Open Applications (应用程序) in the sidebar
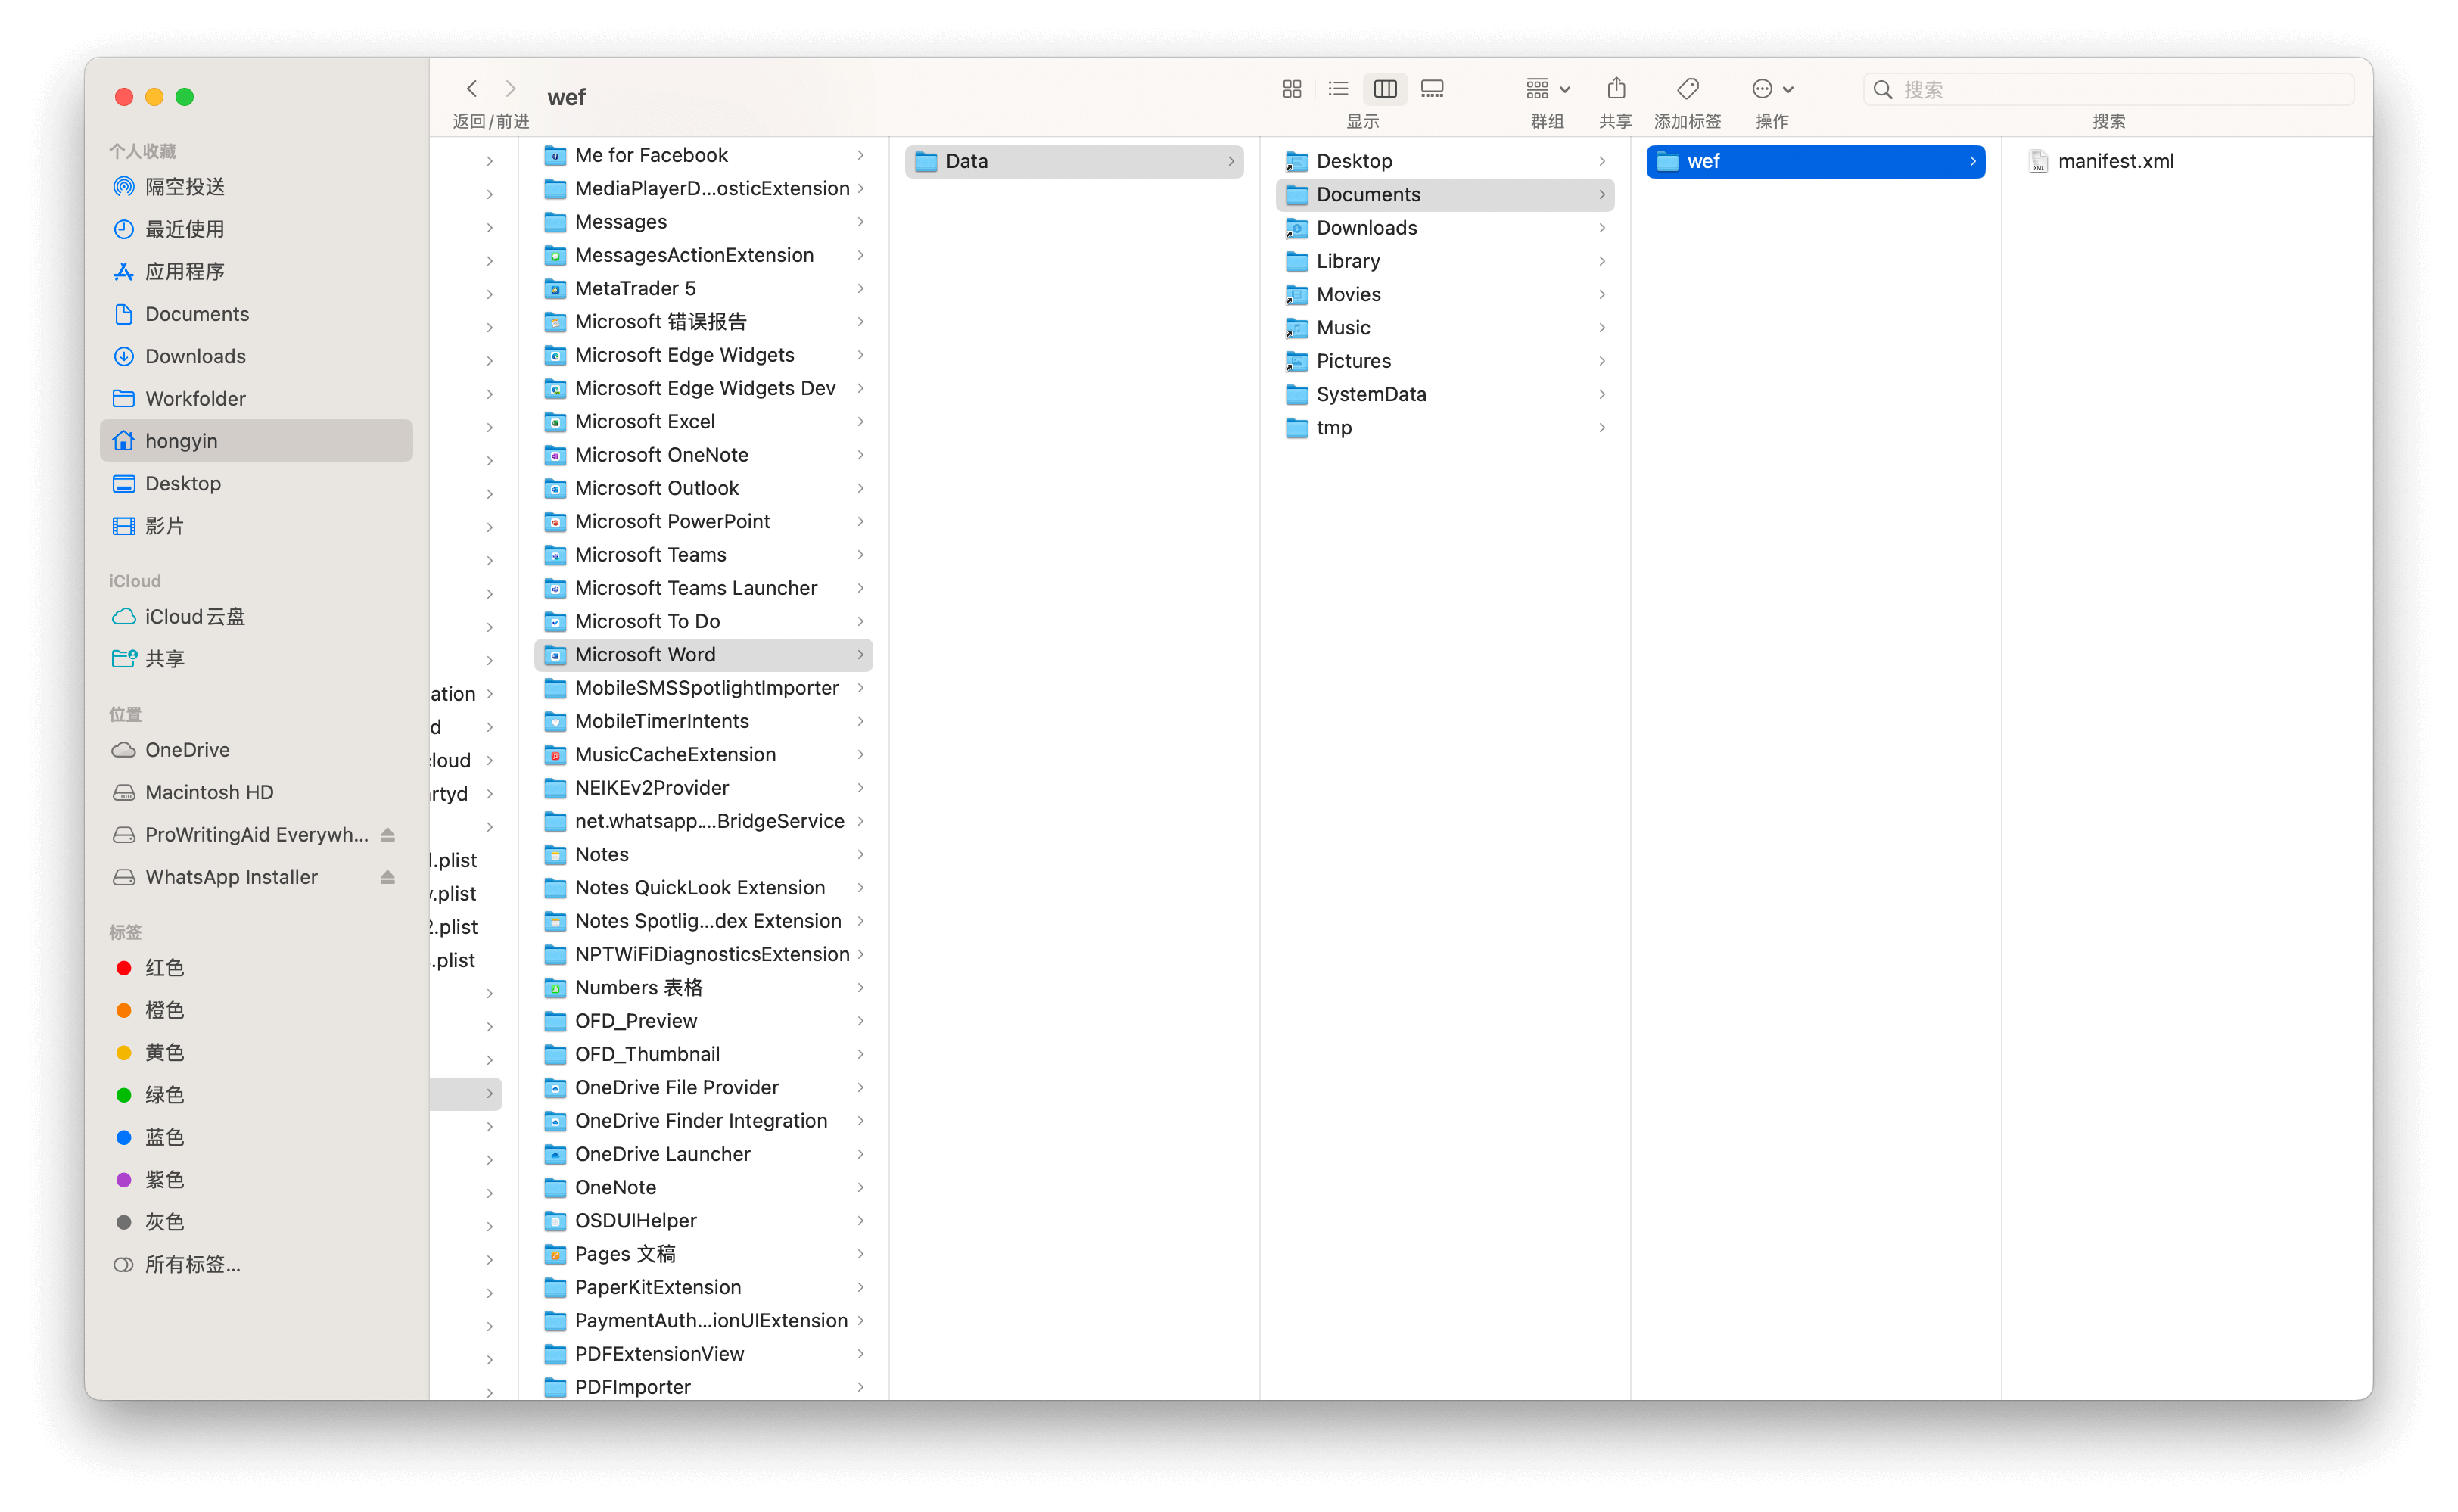 pyautogui.click(x=256, y=271)
